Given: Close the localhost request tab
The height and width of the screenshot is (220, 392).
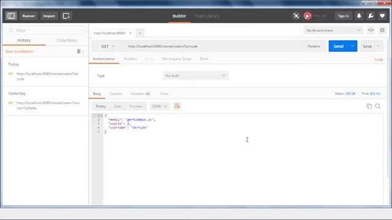Looking at the screenshot, I should [x=130, y=33].
